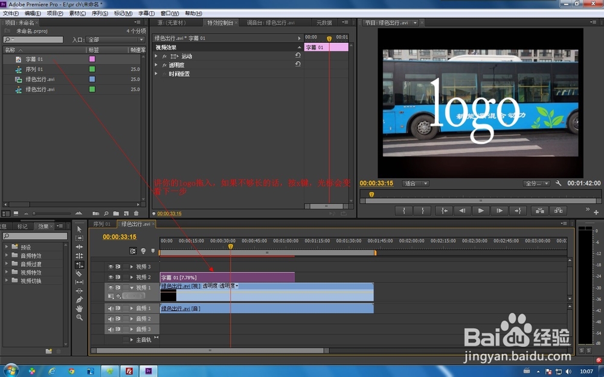
Task: Click Automate to Sequence icon
Action: tap(96, 213)
